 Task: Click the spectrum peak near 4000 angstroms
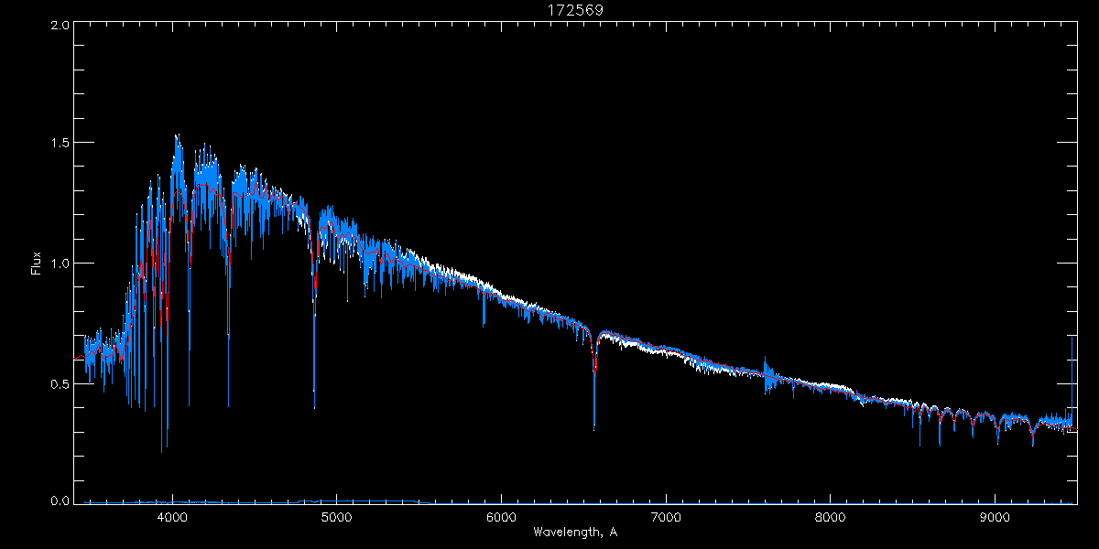(177, 139)
